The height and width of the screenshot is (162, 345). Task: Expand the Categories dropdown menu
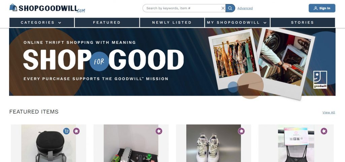pyautogui.click(x=41, y=23)
